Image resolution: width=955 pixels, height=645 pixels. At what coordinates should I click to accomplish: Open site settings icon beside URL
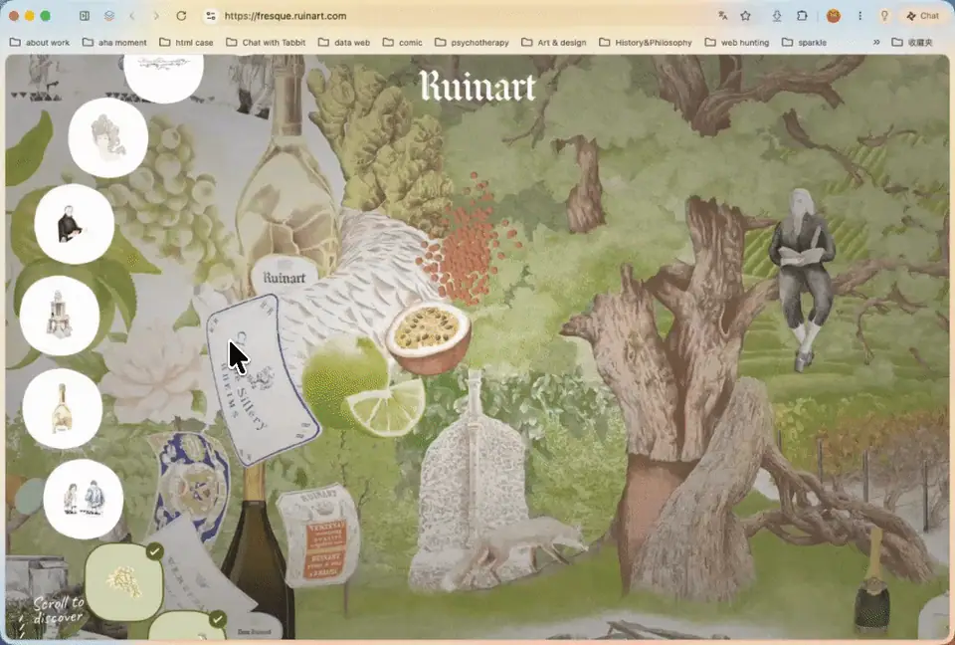point(211,16)
